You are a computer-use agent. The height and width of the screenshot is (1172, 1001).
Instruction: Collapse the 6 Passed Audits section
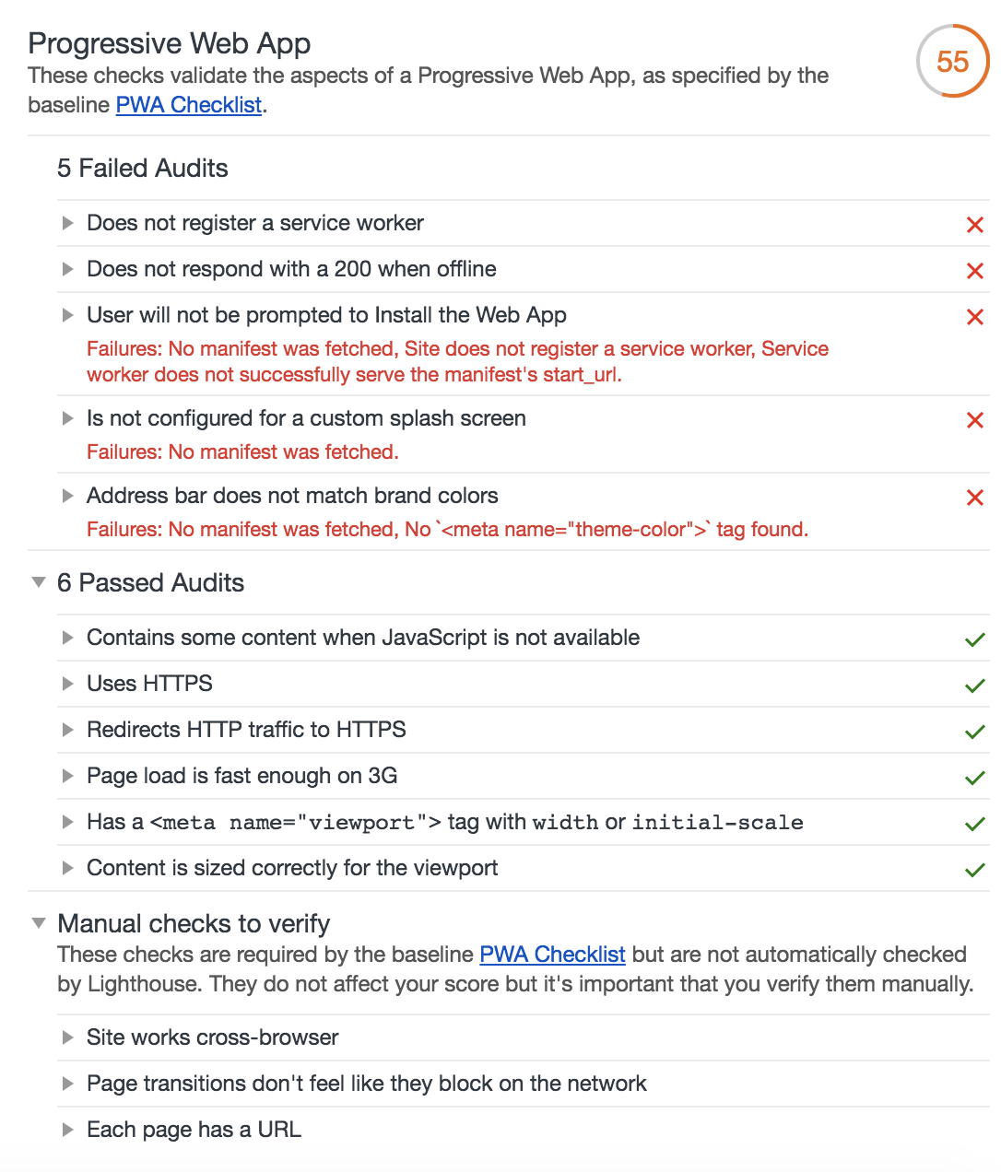coord(39,582)
